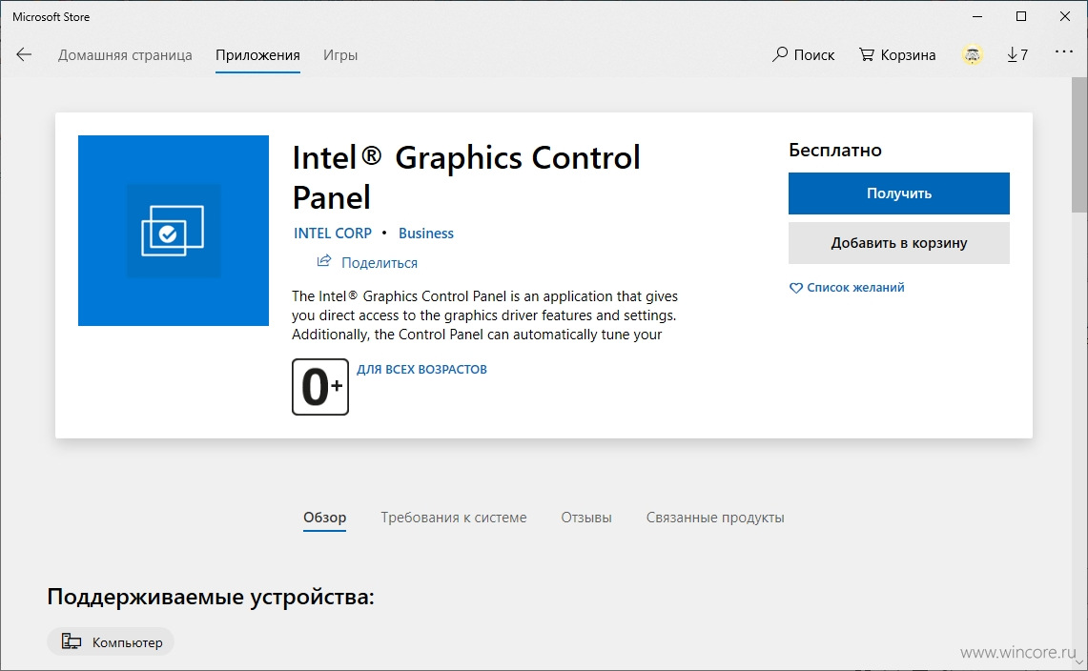Click Добавить в корзину button

coord(898,243)
